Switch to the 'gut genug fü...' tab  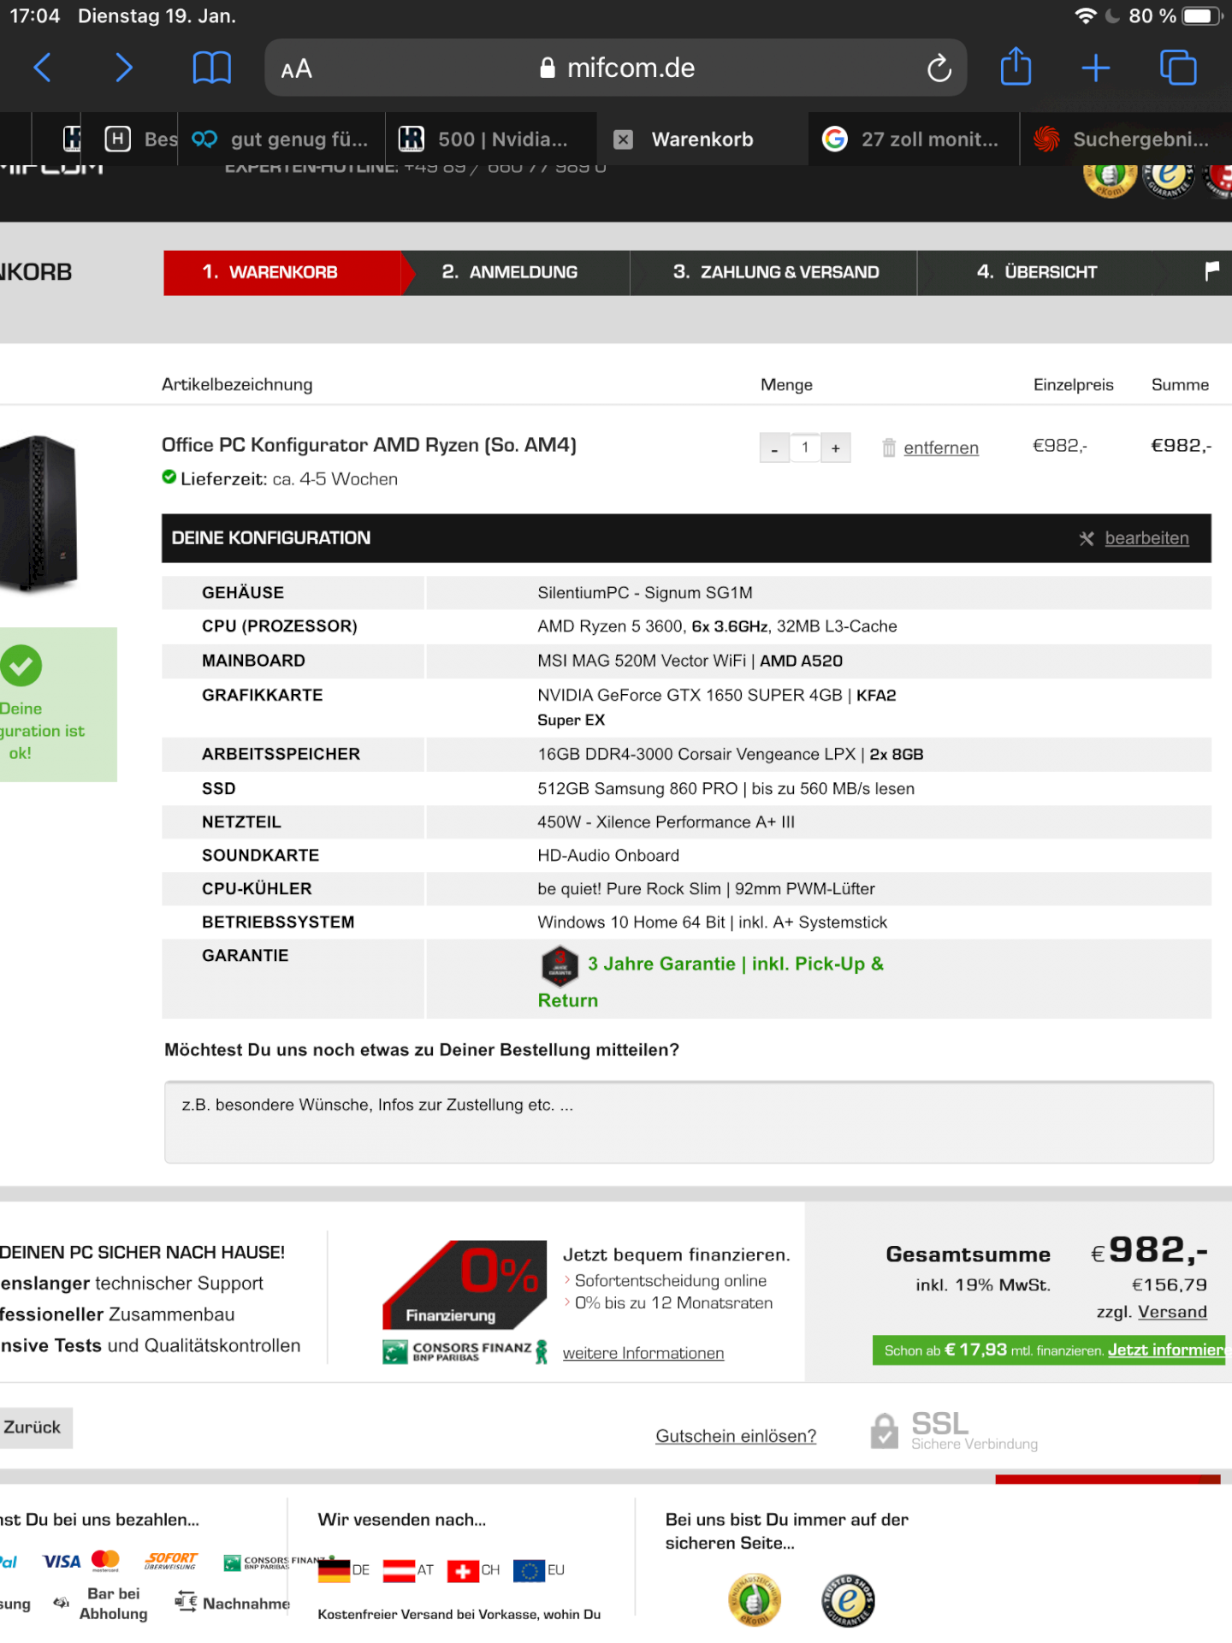point(281,139)
